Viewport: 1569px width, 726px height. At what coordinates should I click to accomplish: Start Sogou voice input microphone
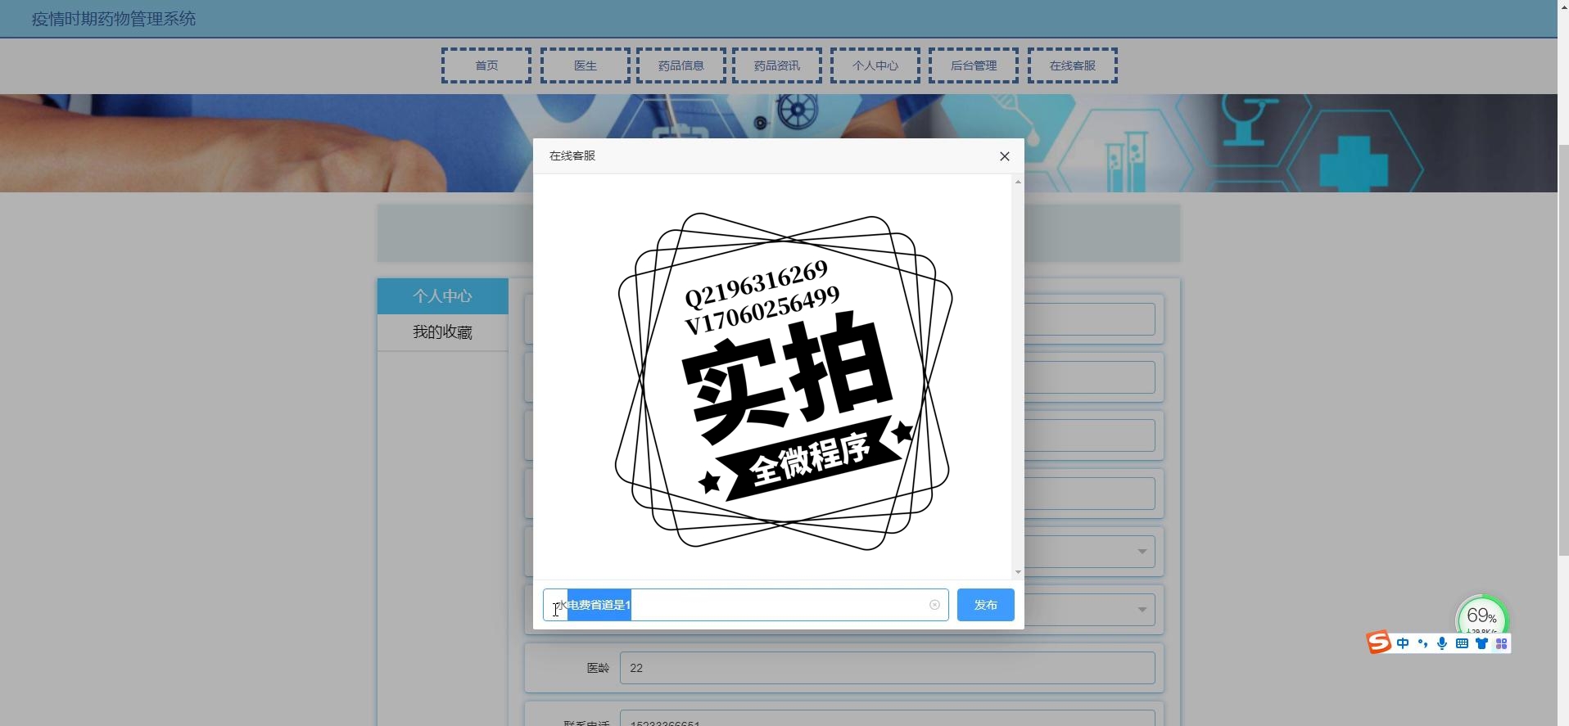[x=1442, y=644]
